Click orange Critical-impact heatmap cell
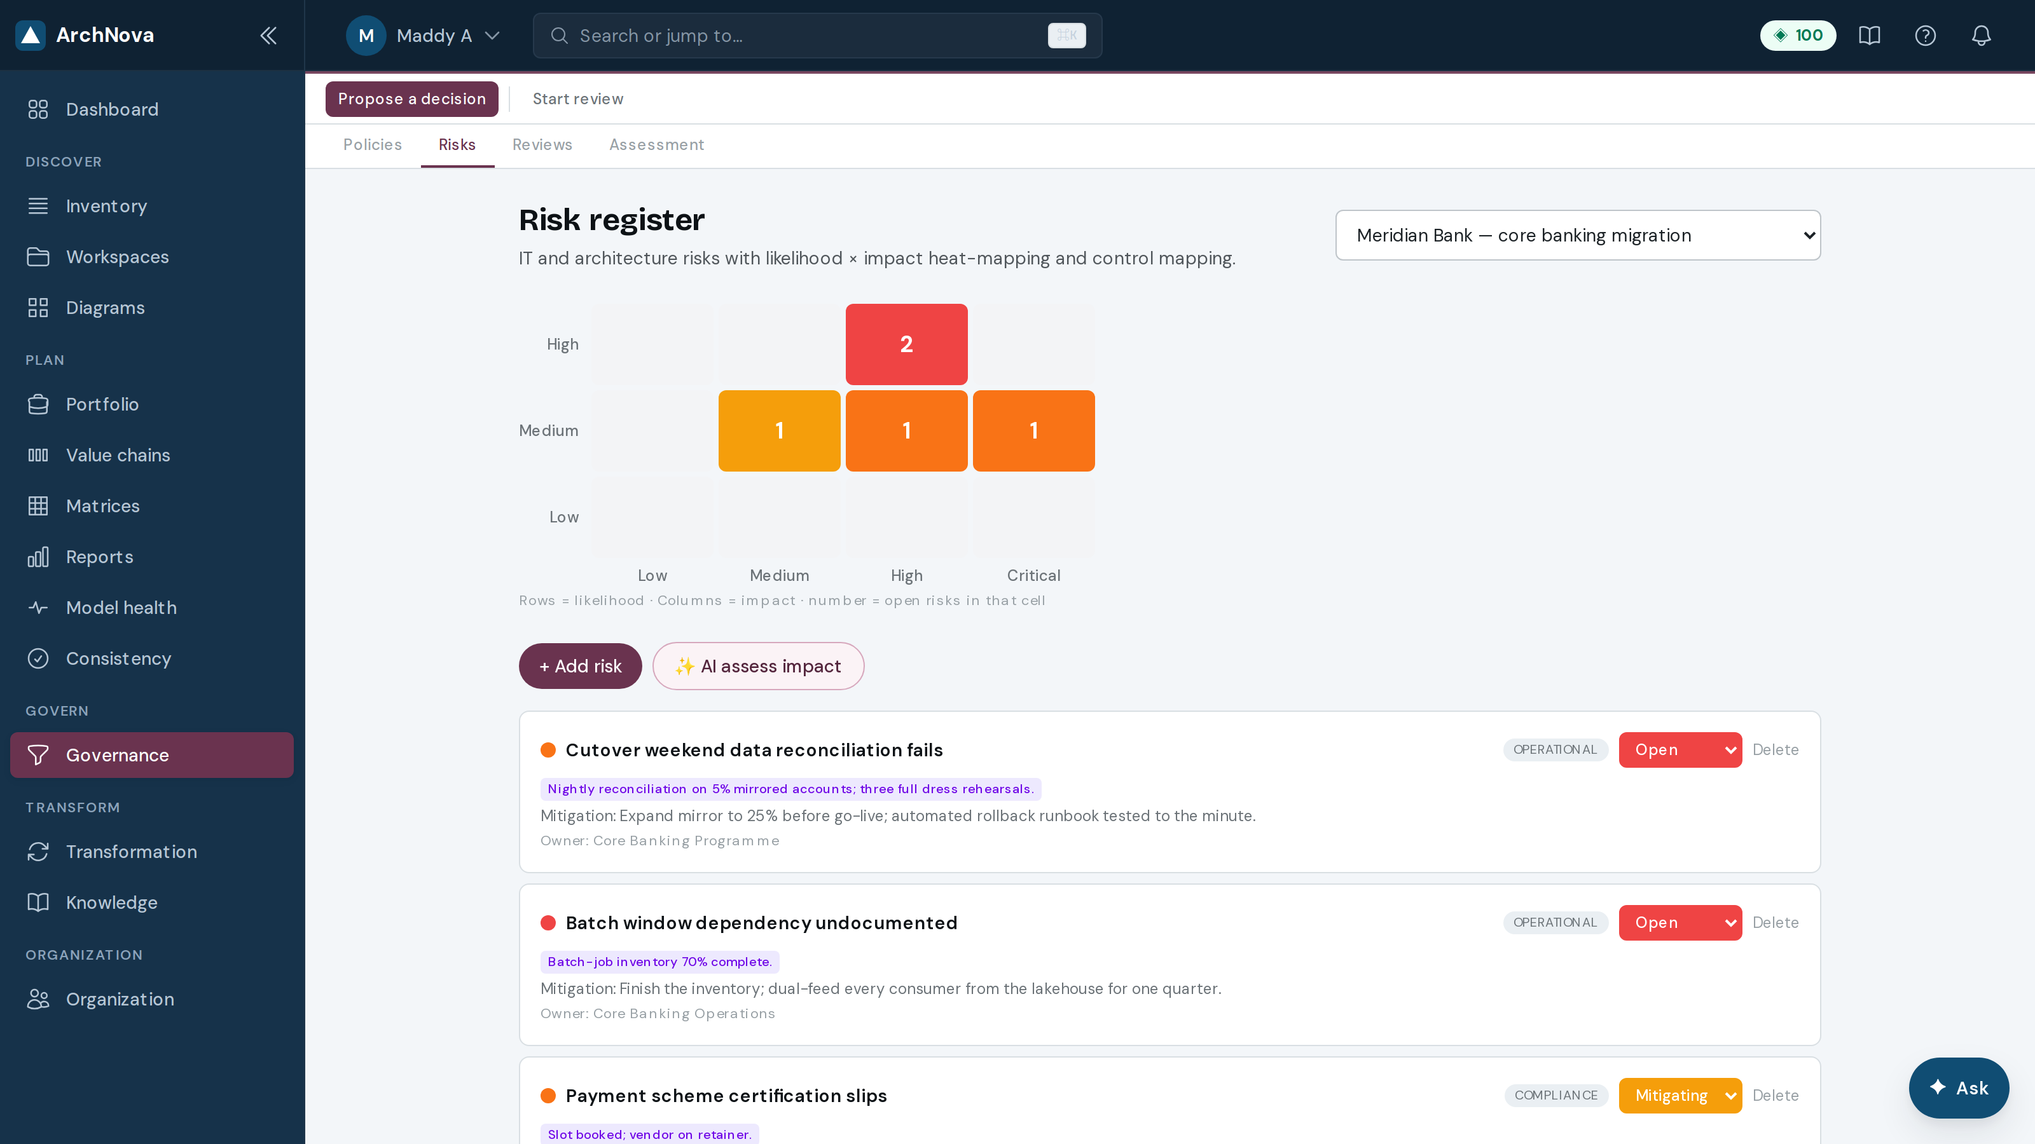 (x=1033, y=431)
